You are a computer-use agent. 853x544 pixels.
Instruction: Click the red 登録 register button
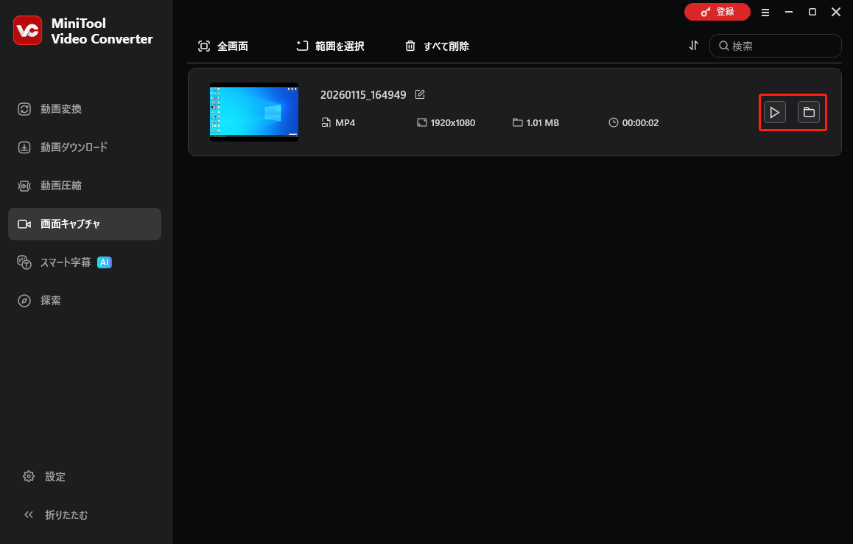coord(717,12)
